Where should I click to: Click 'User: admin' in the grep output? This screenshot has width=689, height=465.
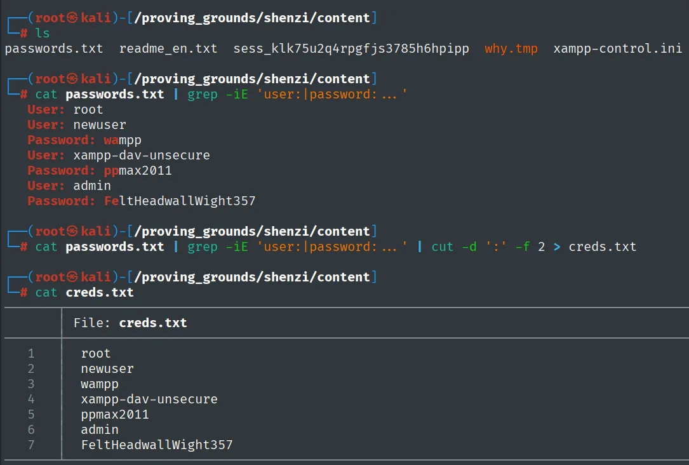(x=69, y=186)
